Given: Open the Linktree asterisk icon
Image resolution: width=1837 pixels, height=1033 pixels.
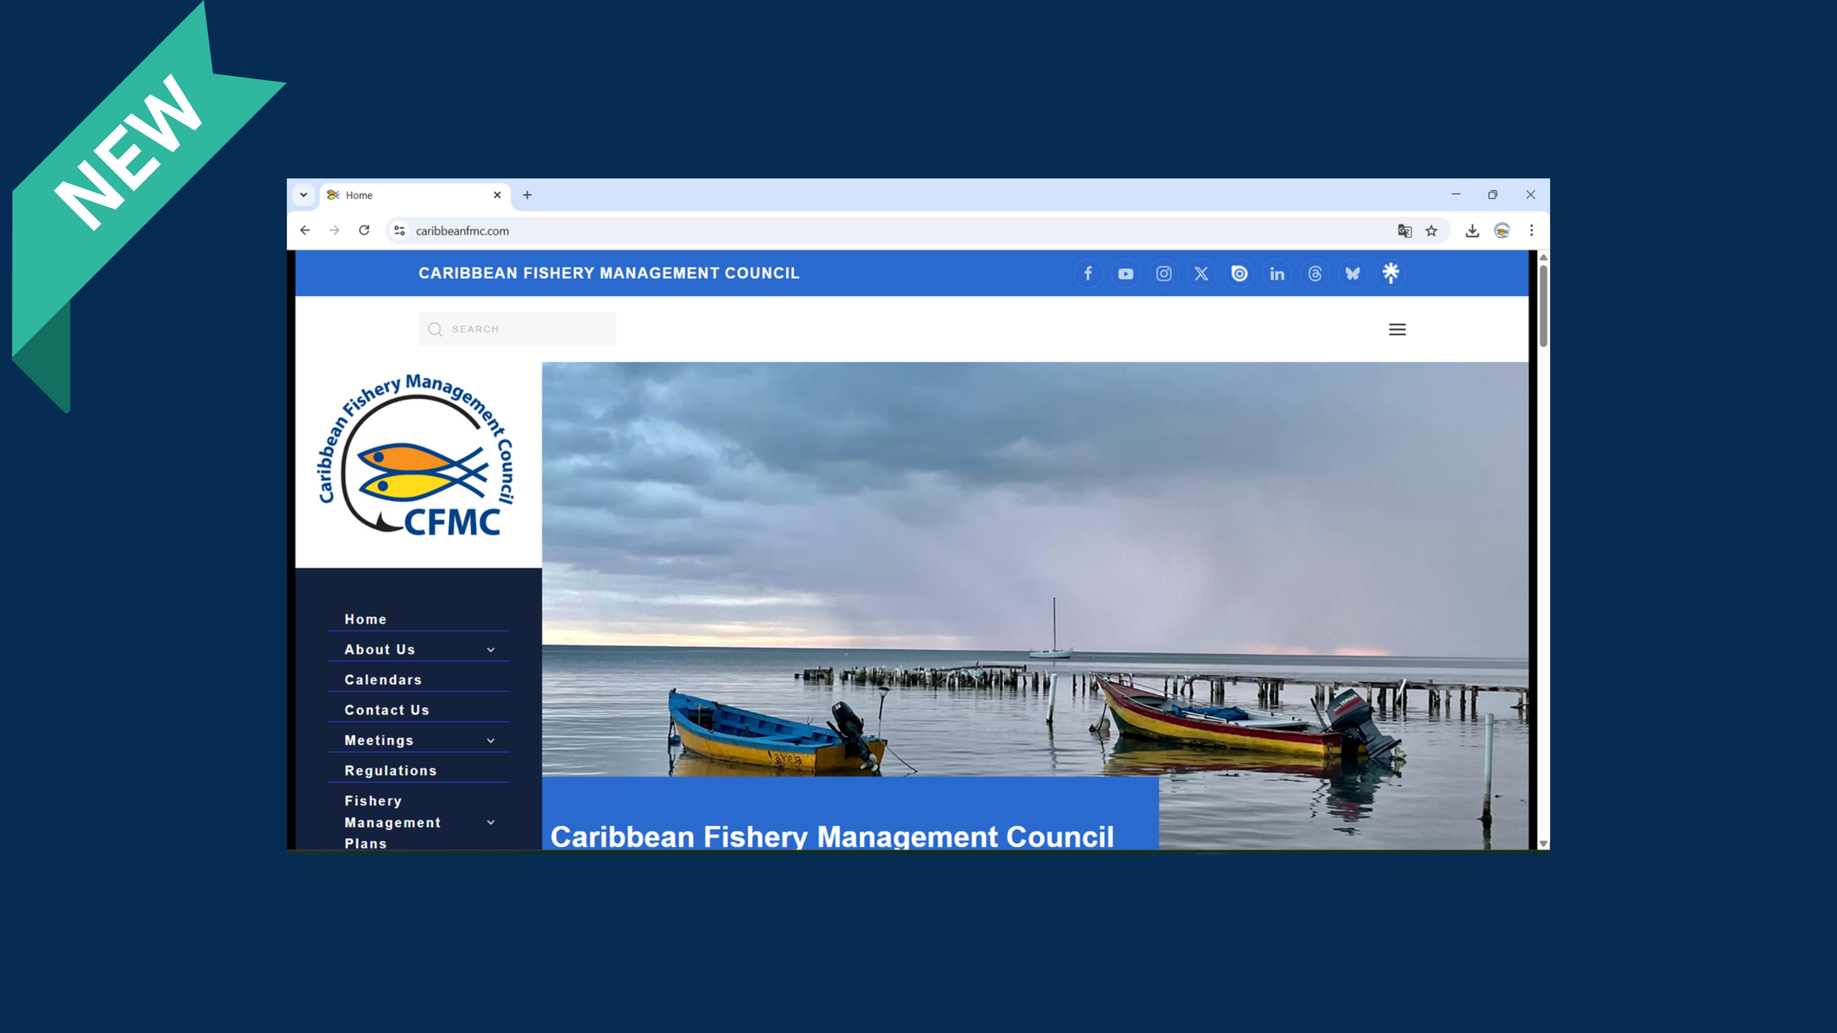Looking at the screenshot, I should [1391, 273].
